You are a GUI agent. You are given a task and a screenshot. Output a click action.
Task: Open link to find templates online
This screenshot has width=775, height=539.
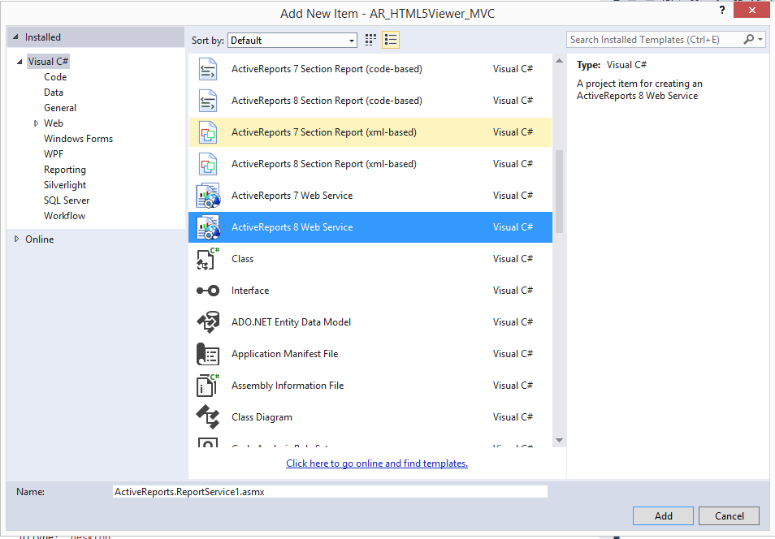coord(377,464)
